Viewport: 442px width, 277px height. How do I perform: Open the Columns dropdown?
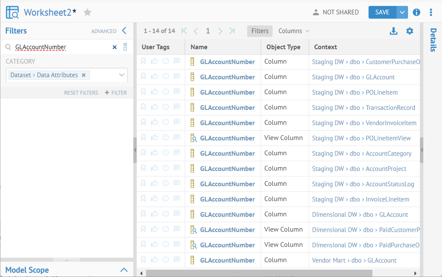(294, 31)
